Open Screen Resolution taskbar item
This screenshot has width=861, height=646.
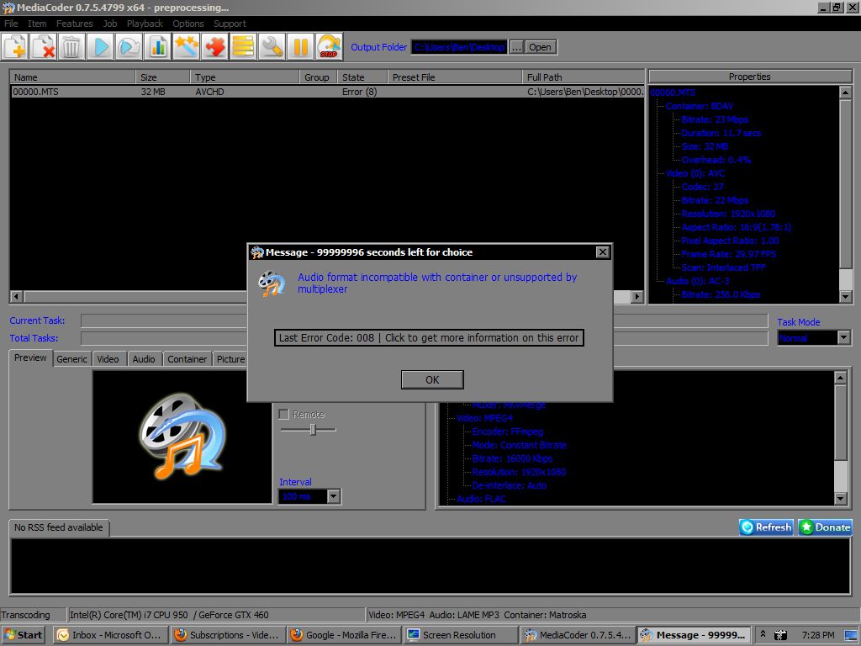click(462, 635)
